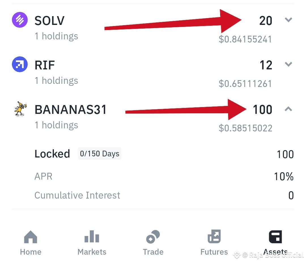Image resolution: width=306 pixels, height=262 pixels.
Task: Open RIF's 1 holdings link
Action: 56,80
